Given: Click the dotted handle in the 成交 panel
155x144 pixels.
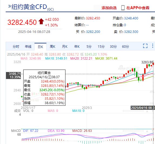Looking at the screenshot, I should click(x=133, y=111).
